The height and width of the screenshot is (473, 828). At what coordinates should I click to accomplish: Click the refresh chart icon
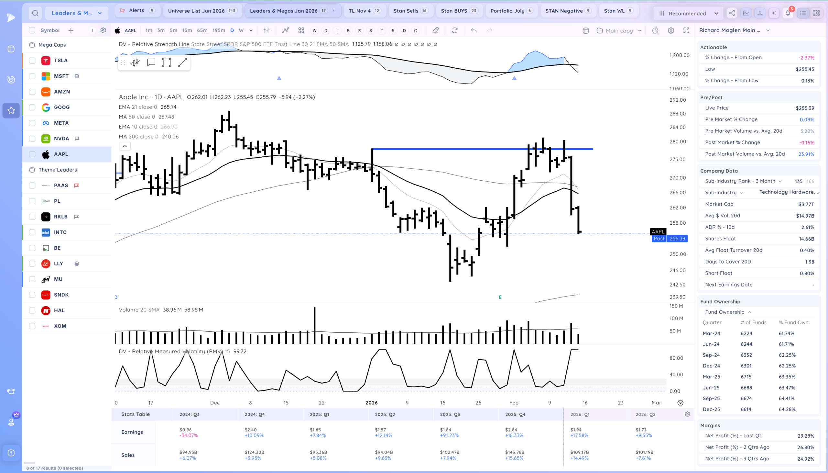click(x=454, y=30)
